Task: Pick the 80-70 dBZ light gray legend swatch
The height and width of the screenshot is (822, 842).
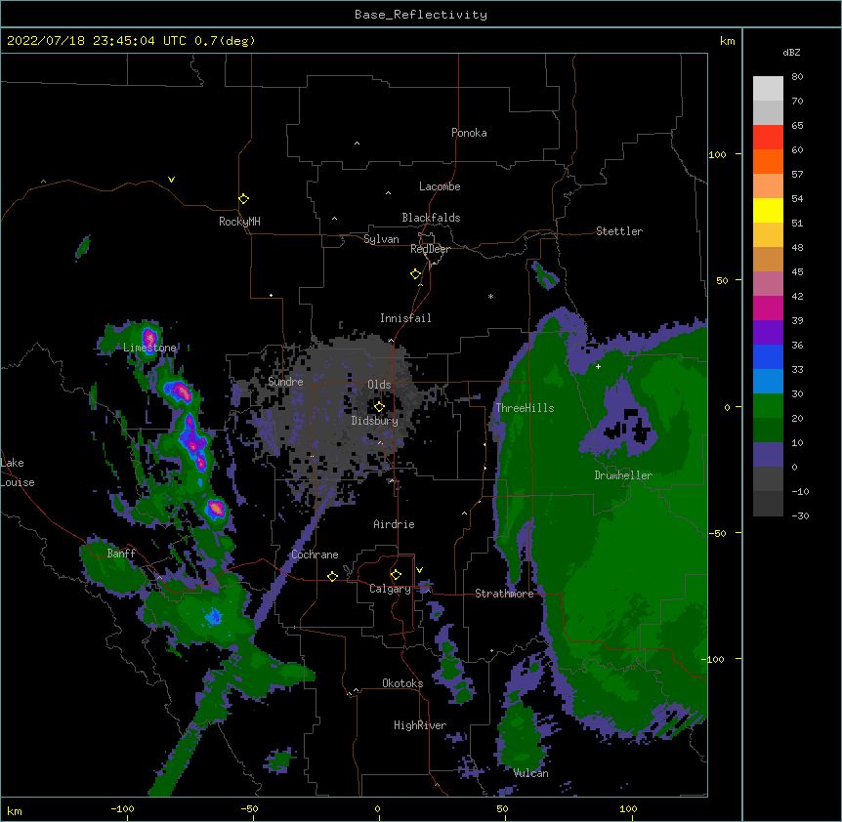Action: (768, 89)
